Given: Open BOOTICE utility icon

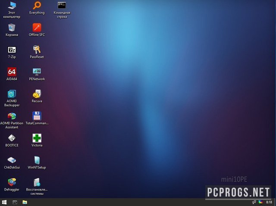Looking at the screenshot, I should [12, 140].
